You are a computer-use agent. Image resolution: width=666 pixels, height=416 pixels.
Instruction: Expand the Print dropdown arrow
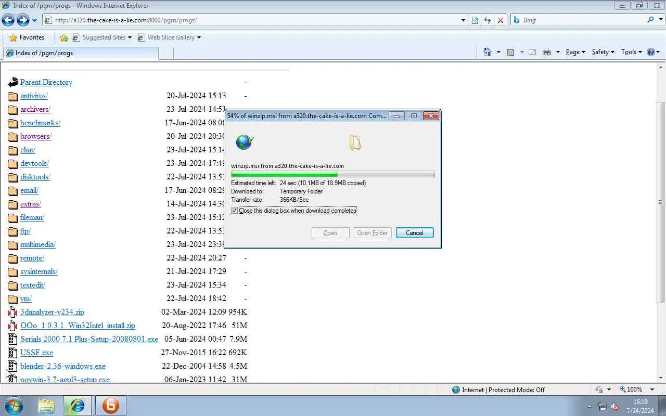[558, 52]
